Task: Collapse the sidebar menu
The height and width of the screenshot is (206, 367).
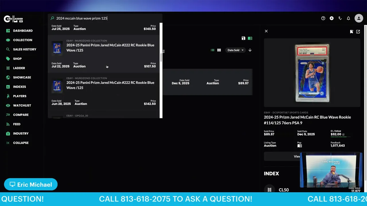Action: pyautogui.click(x=18, y=143)
